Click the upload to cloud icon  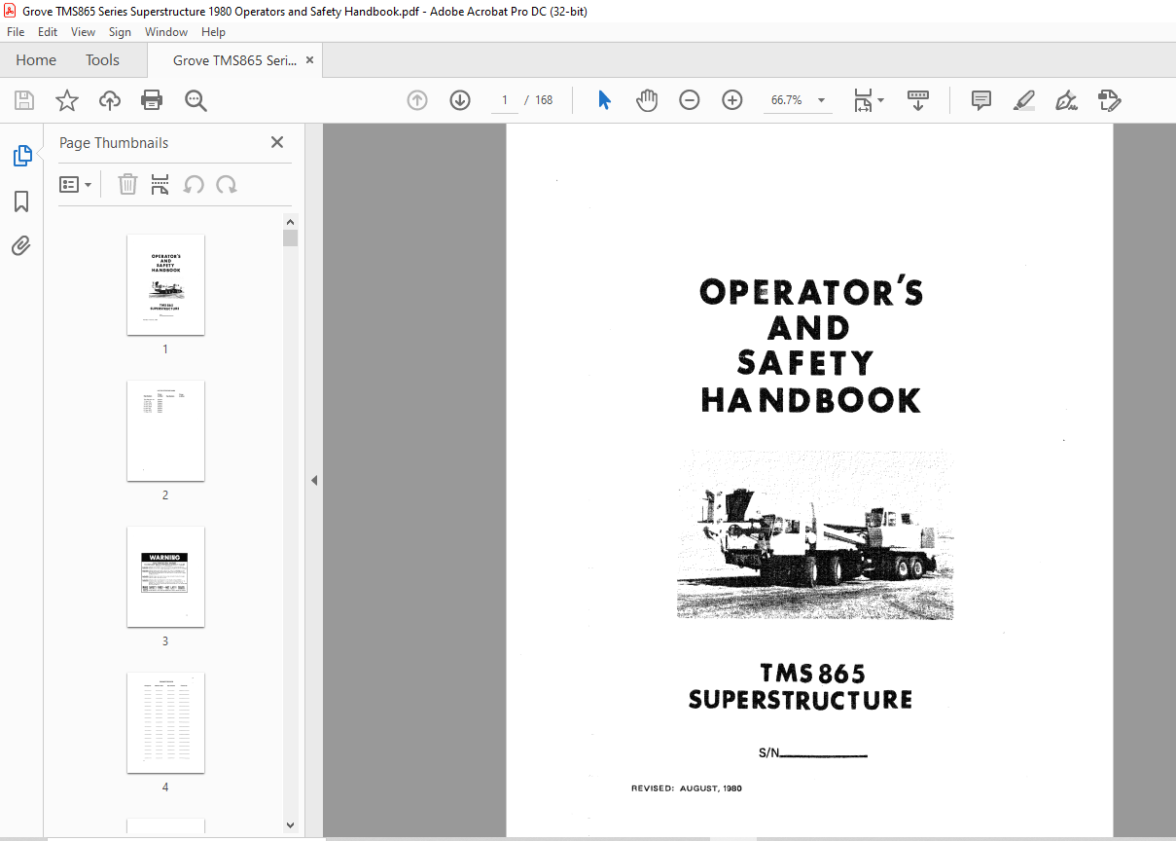110,100
